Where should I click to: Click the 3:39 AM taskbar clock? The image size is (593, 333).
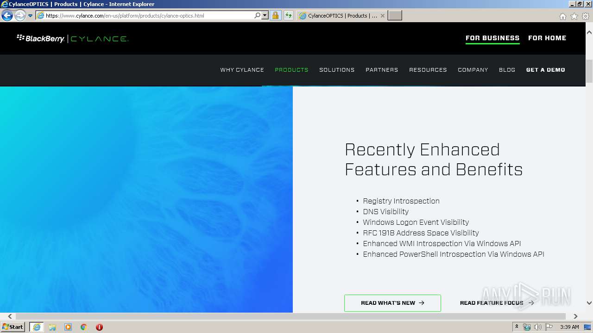tap(569, 327)
